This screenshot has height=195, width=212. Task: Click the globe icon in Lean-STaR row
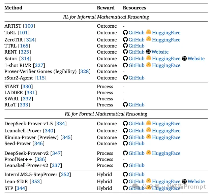(184, 182)
